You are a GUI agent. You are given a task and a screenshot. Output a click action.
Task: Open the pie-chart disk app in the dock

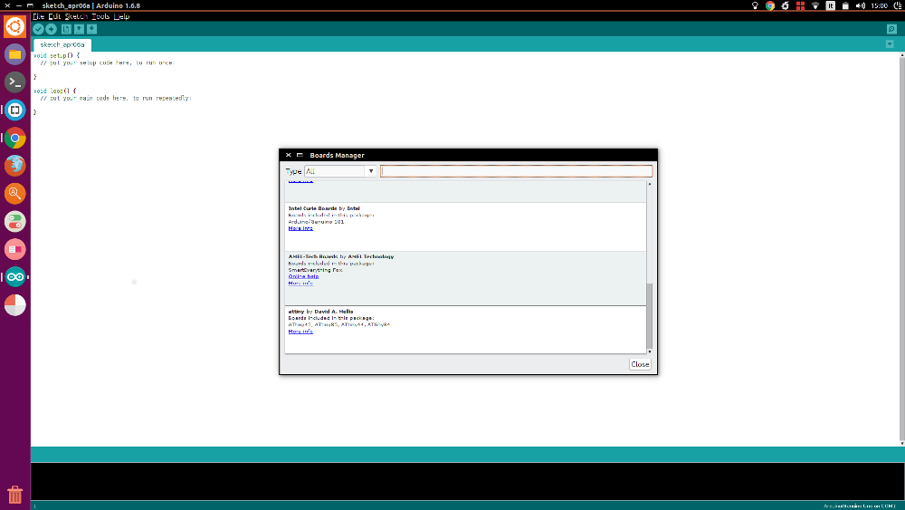click(15, 305)
